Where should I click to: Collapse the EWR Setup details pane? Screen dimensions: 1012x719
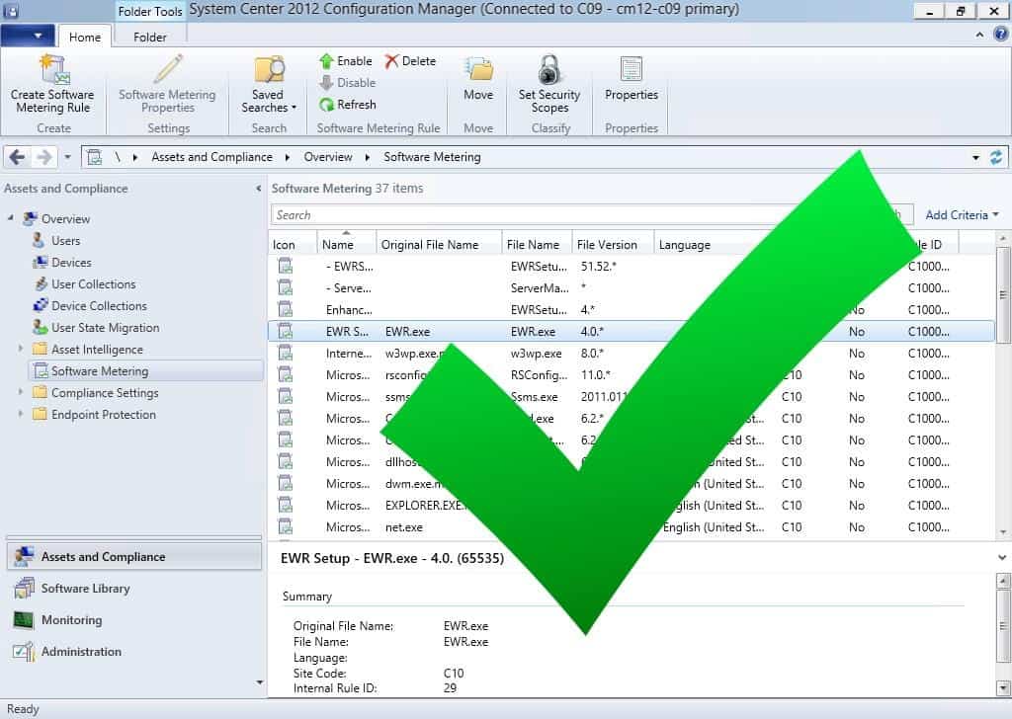1002,557
